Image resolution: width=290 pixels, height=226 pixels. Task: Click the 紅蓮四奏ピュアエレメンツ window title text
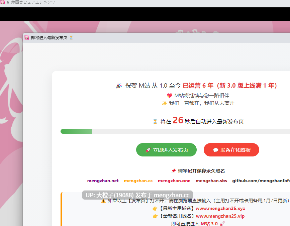[x=31, y=2]
